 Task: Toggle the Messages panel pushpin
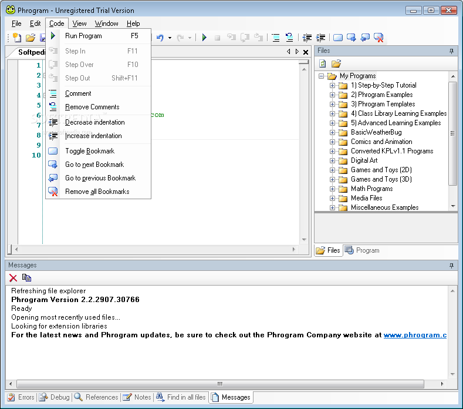pos(451,265)
